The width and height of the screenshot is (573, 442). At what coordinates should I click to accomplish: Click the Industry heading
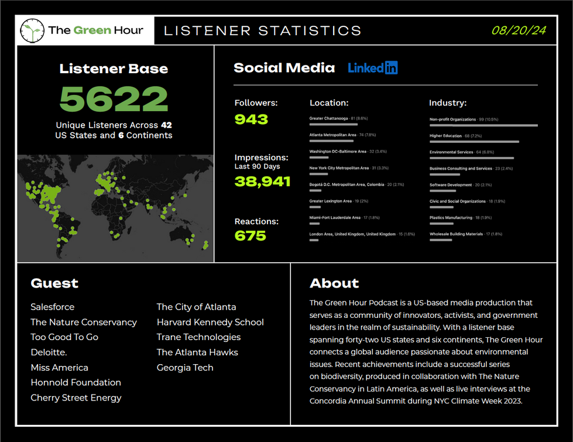448,102
